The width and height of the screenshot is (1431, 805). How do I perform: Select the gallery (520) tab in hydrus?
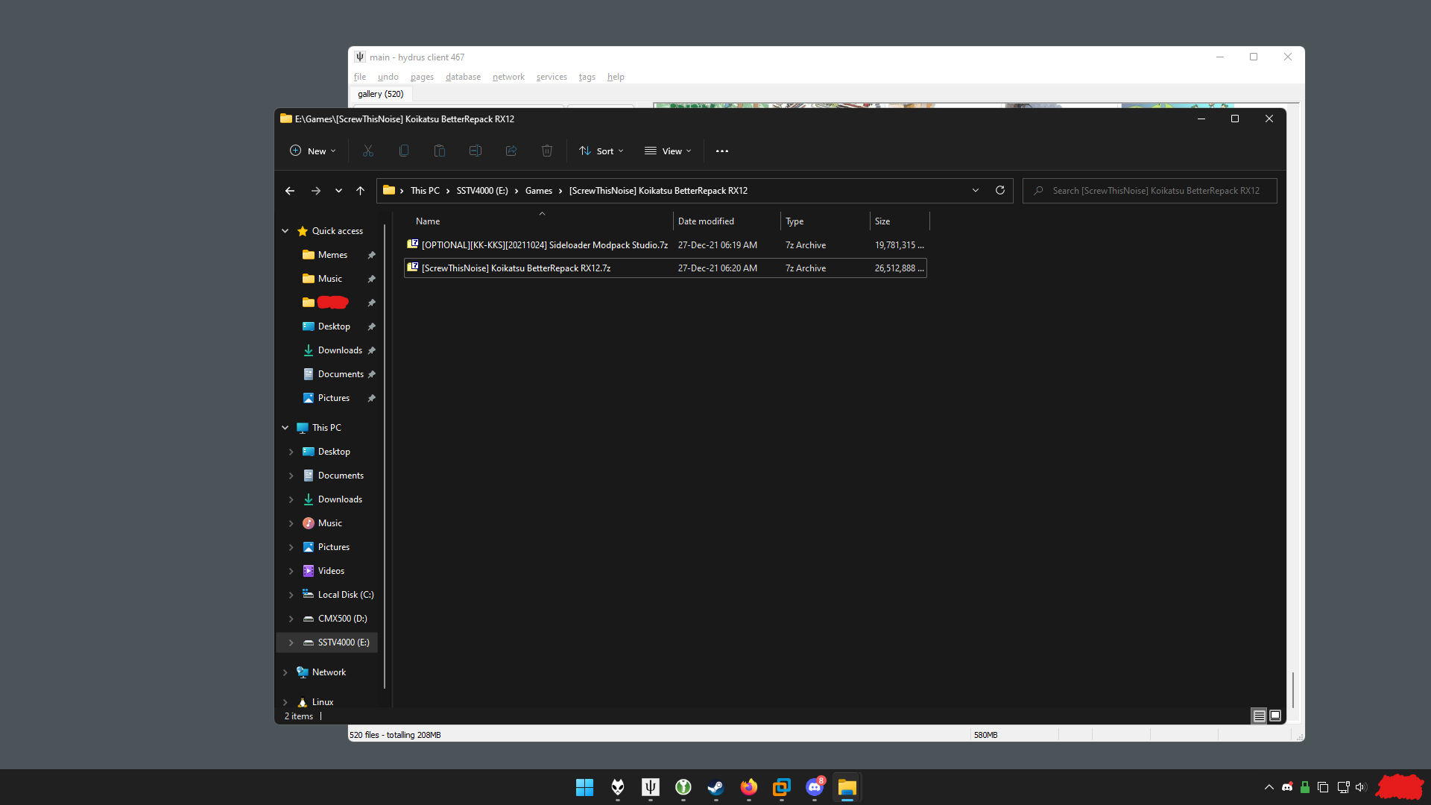(x=381, y=94)
